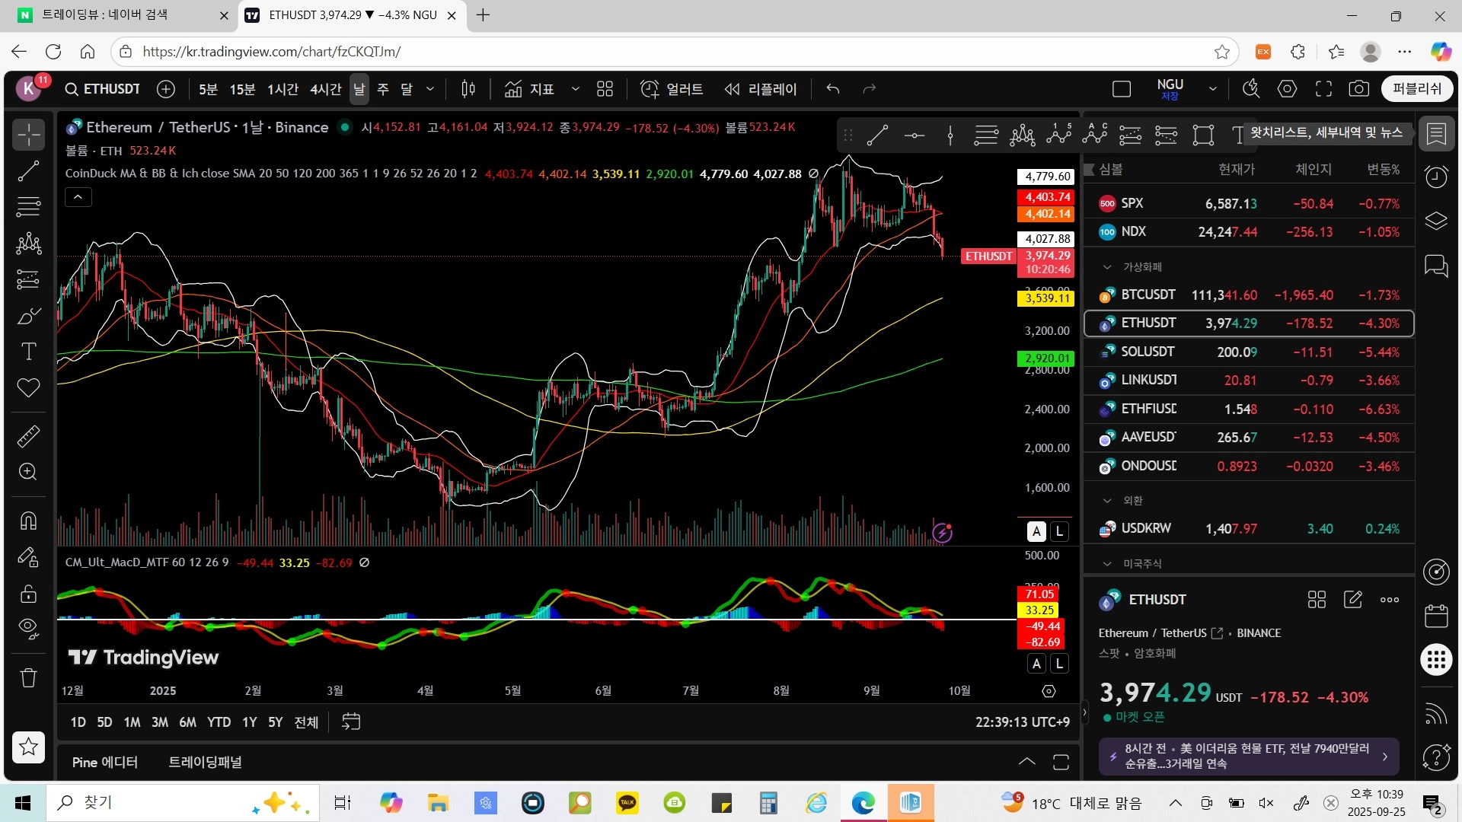Select the text annotation tool

coord(29,352)
